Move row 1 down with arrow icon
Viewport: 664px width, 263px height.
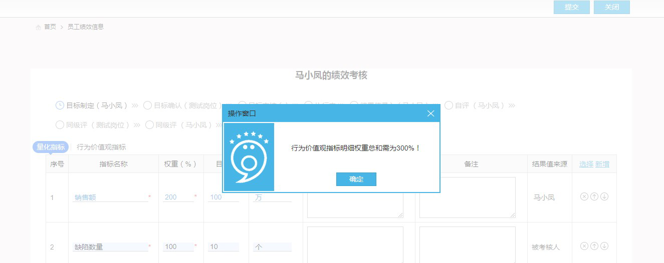pos(604,196)
